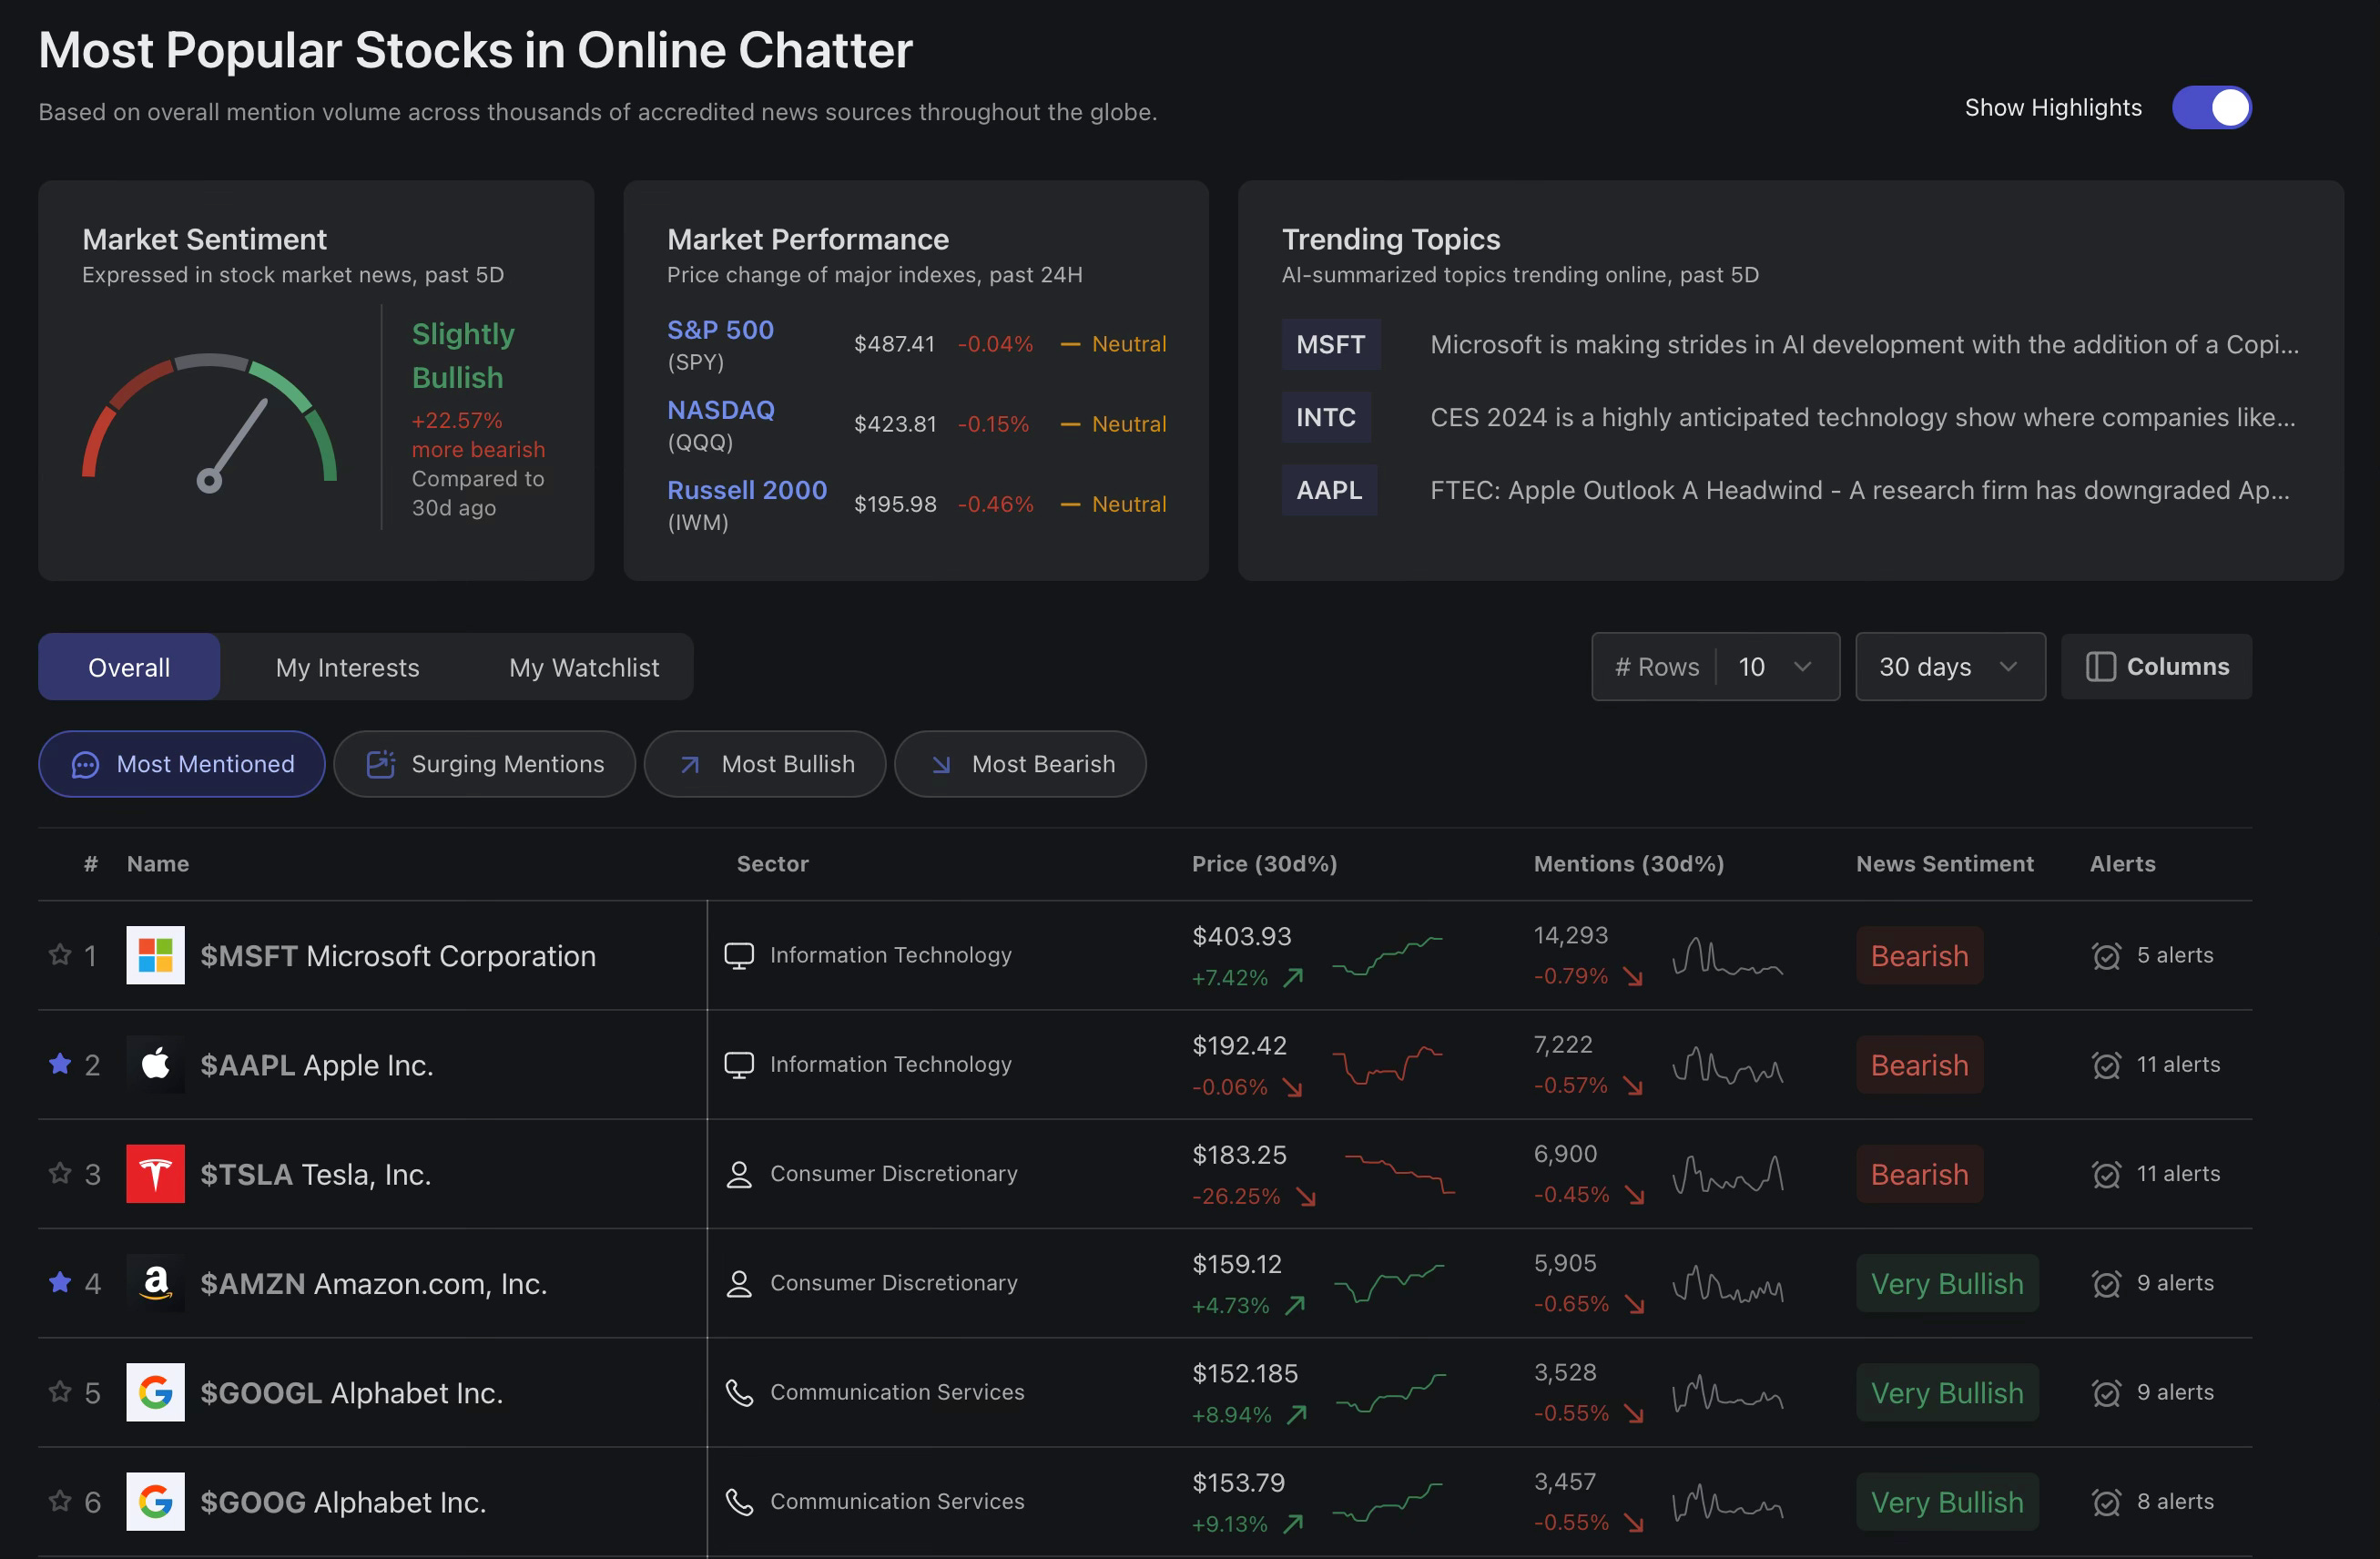Unstar Apple from the watchlist
2380x1559 pixels.
click(x=60, y=1063)
